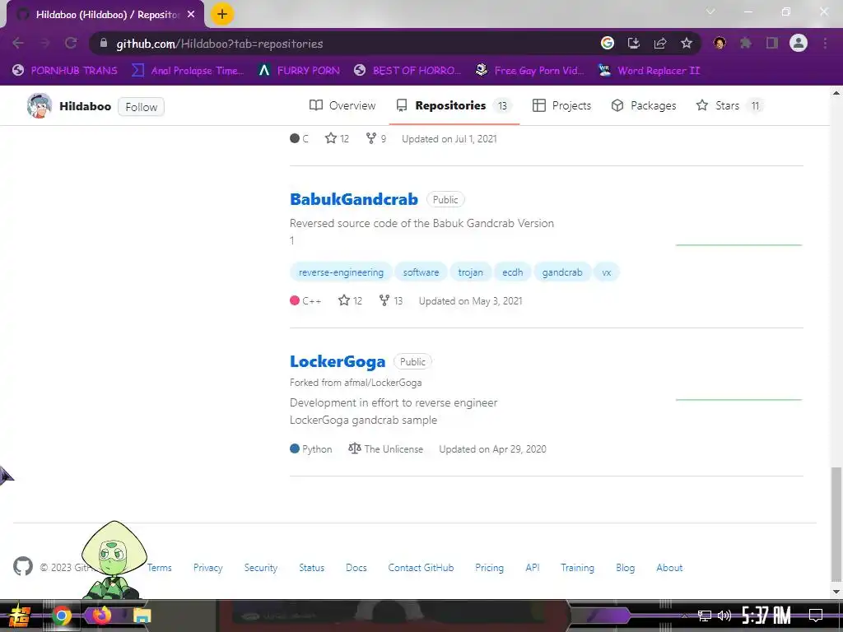Open the Chrome profile avatar

799,43
